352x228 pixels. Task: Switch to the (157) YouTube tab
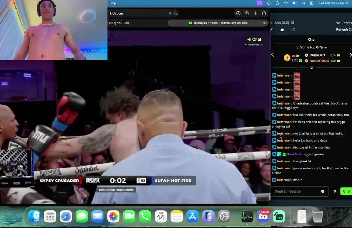[119, 23]
